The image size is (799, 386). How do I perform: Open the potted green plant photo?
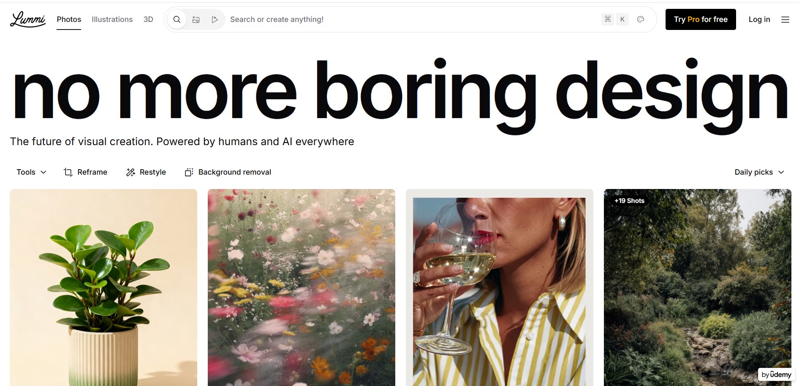pos(103,287)
